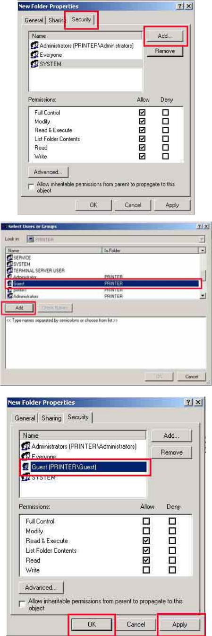Viewport: 212px width, 636px height.
Task: Click scroll-down arrow of users list
Action: (x=203, y=295)
